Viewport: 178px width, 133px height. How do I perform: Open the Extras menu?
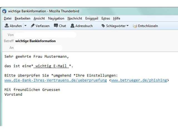106,18
